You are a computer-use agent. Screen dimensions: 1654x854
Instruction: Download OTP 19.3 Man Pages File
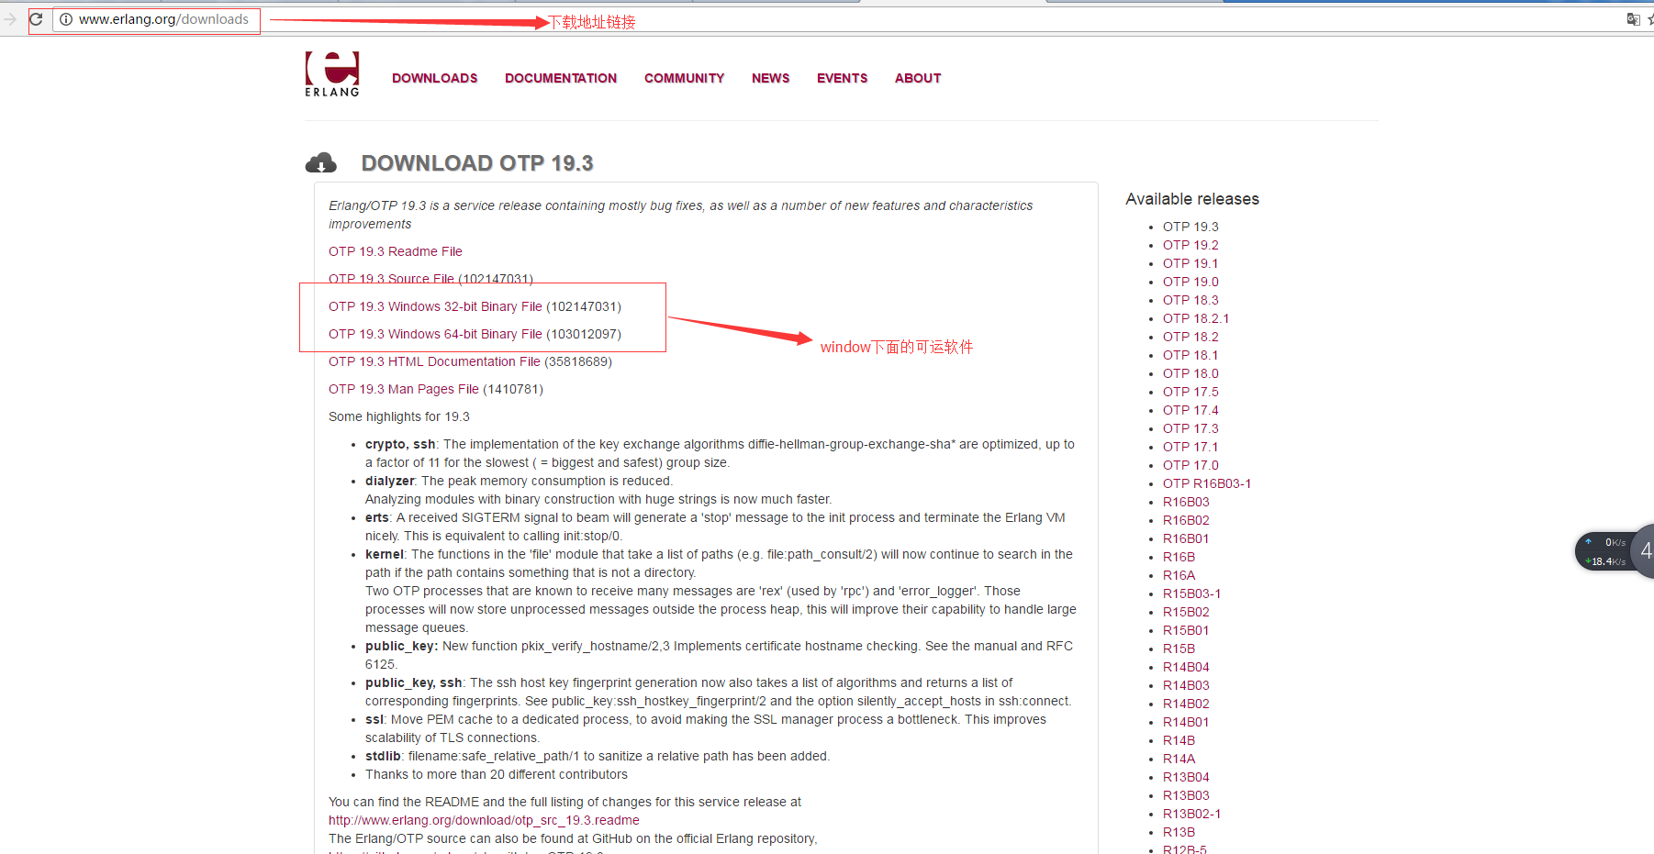[x=404, y=389]
